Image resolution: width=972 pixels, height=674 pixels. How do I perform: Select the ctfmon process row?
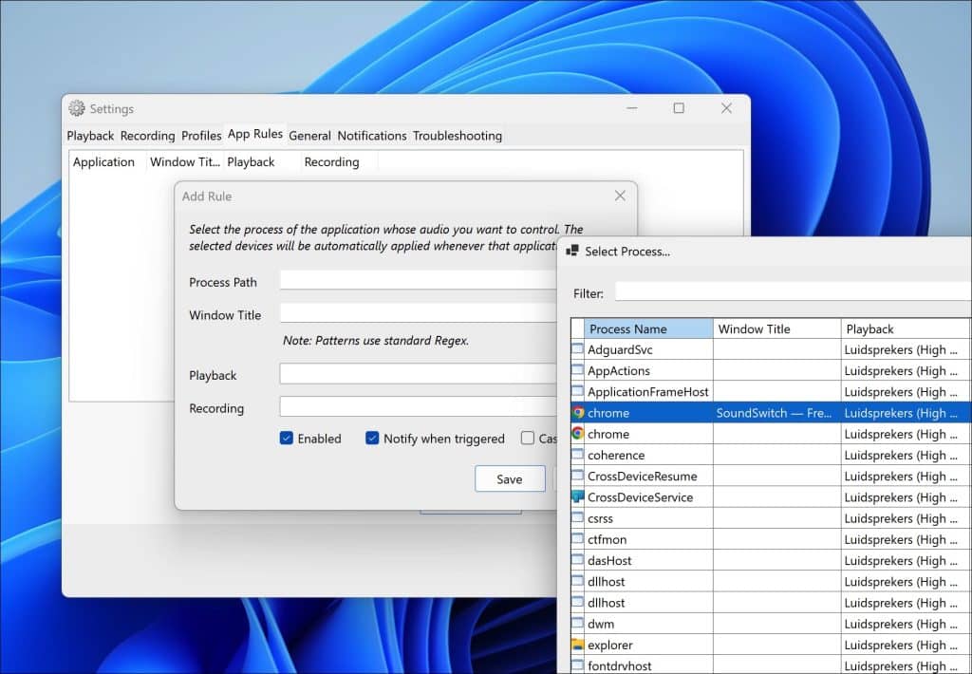tap(771, 539)
